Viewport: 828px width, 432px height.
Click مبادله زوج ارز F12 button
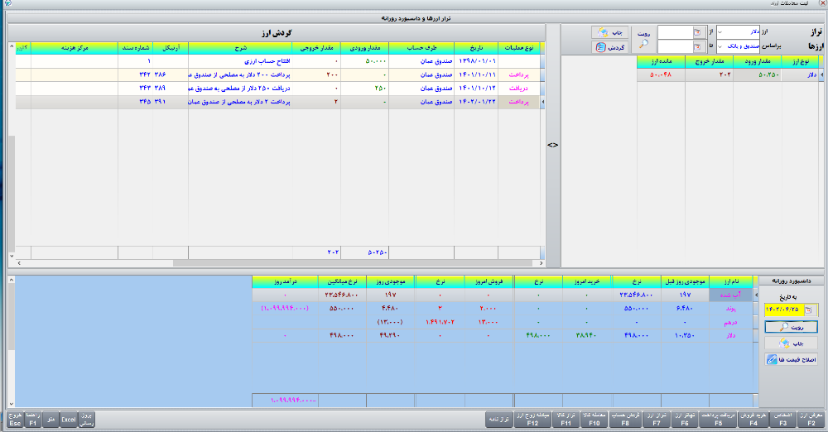[x=532, y=420]
